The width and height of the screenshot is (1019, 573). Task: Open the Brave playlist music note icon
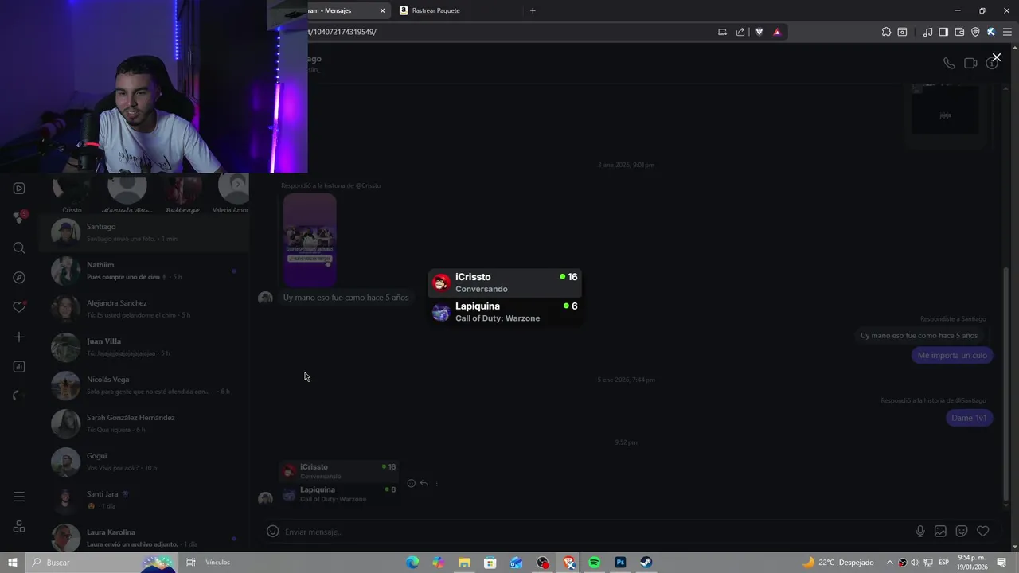click(927, 32)
